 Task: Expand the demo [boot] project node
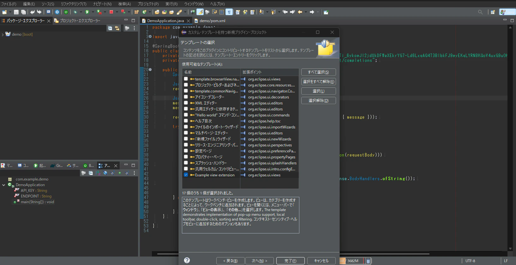pos(3,34)
